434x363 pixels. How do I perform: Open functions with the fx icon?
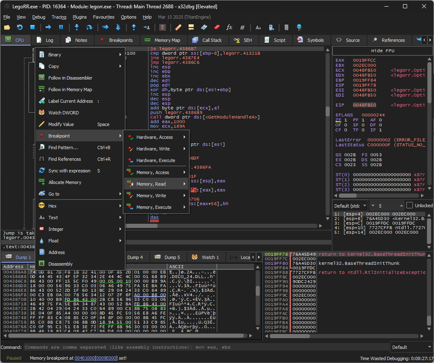[229, 27]
